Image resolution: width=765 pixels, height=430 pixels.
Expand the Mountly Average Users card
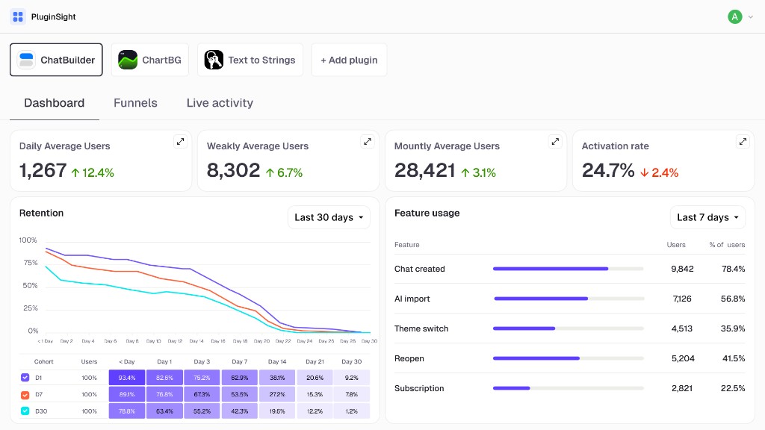click(x=555, y=142)
